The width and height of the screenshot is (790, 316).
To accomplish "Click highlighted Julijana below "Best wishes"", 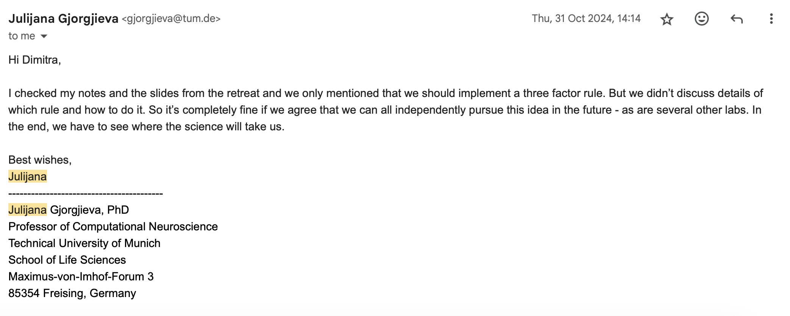I will pyautogui.click(x=28, y=177).
